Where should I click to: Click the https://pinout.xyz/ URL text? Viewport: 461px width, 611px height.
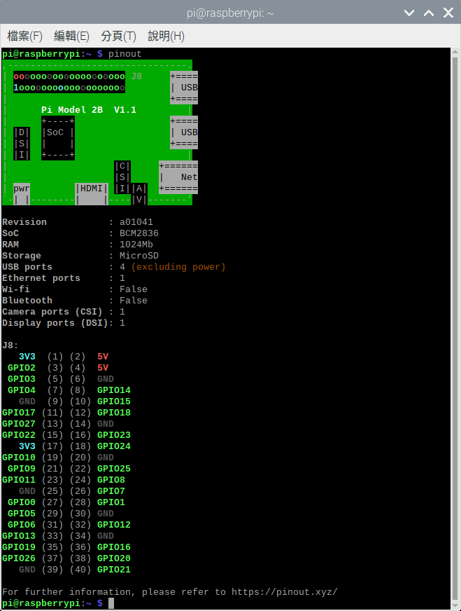[x=285, y=592]
